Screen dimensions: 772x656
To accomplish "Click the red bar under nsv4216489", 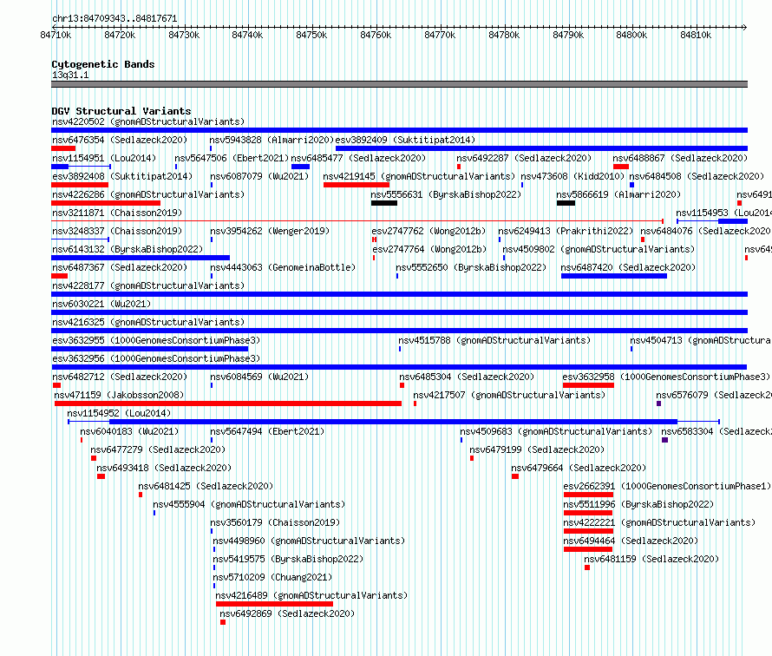I will coord(274,604).
